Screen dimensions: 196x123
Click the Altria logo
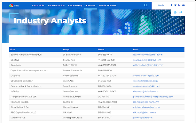(x=14, y=5)
